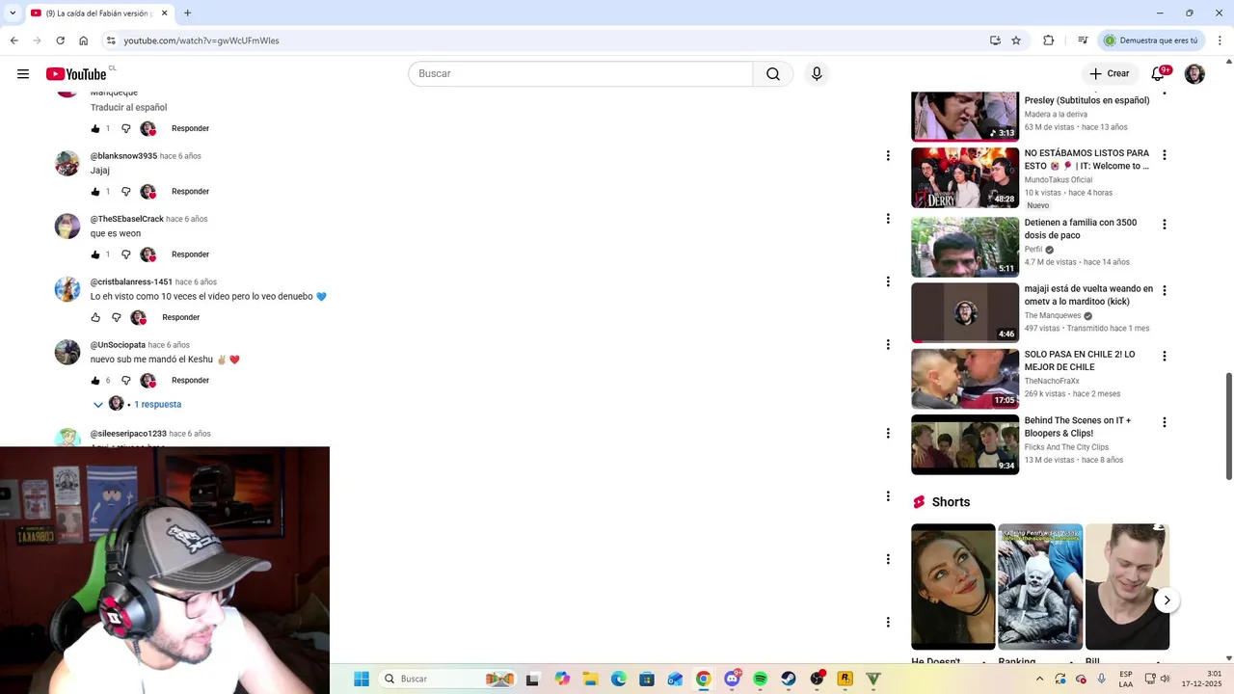1234x694 pixels.
Task: Open the DERRY 48:28 video thumbnail
Action: pyautogui.click(x=965, y=177)
